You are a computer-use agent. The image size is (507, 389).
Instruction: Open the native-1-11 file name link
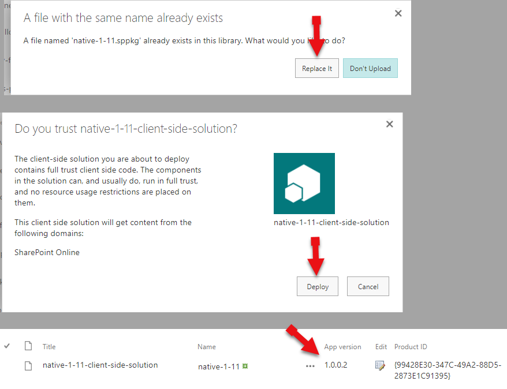coord(219,366)
